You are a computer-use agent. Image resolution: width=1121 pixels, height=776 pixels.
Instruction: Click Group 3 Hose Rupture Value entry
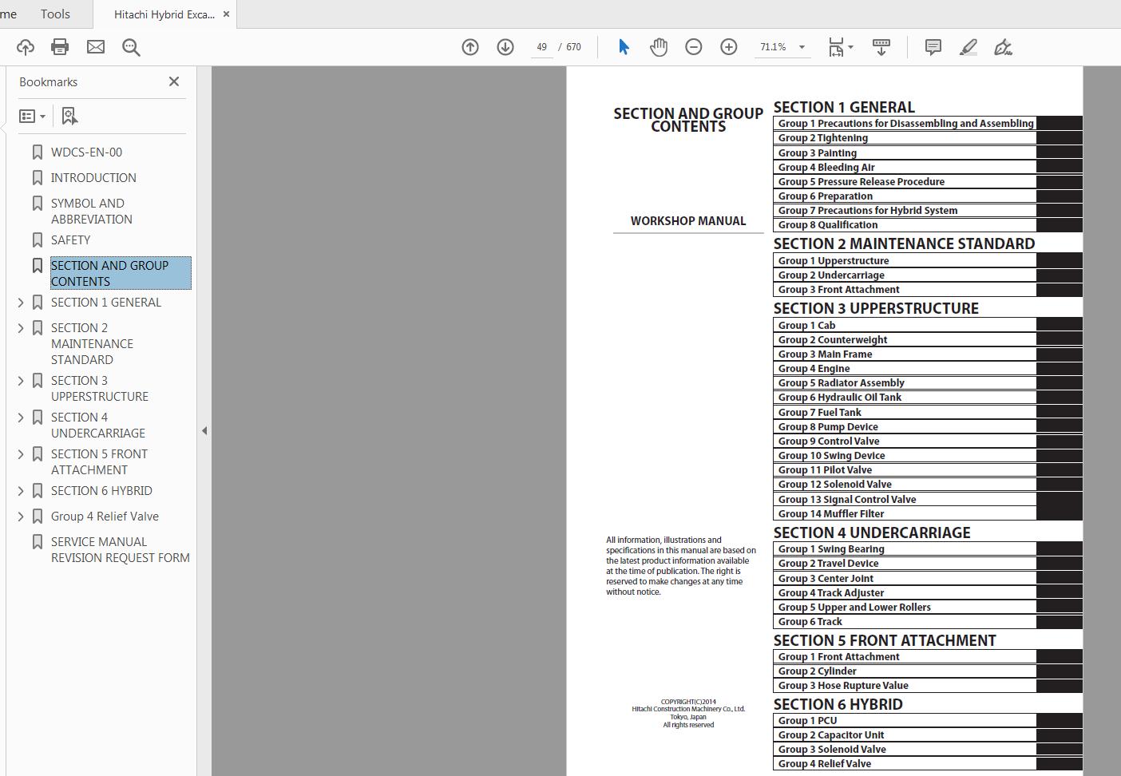point(843,686)
